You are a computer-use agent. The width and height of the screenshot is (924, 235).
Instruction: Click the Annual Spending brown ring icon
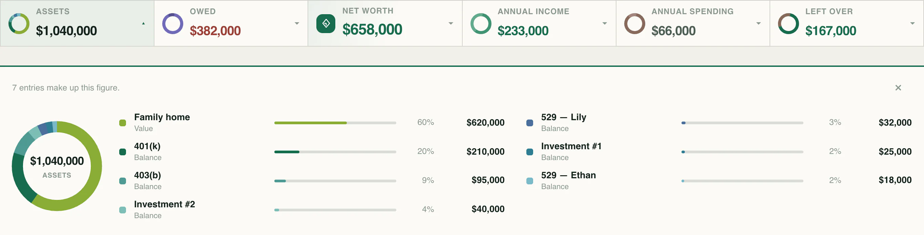point(634,24)
